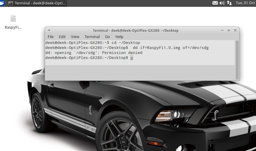Open the Edit menu in Terminal
This screenshot has width=256, height=151.
point(62,37)
